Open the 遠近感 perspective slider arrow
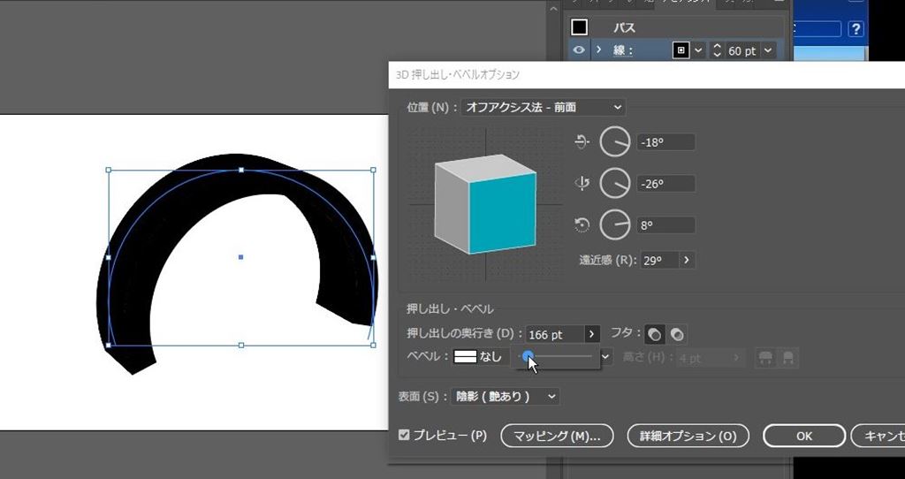905x479 pixels. [688, 261]
